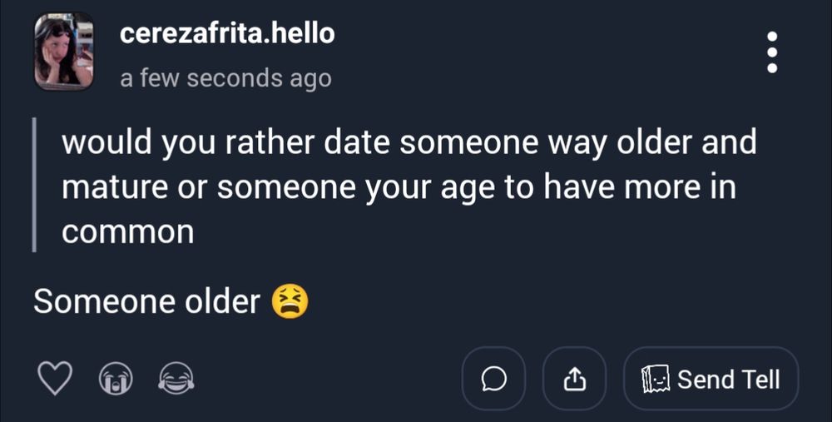Viewport: 832px width, 422px height.
Task: React with the crying face emoji
Action: click(x=116, y=380)
